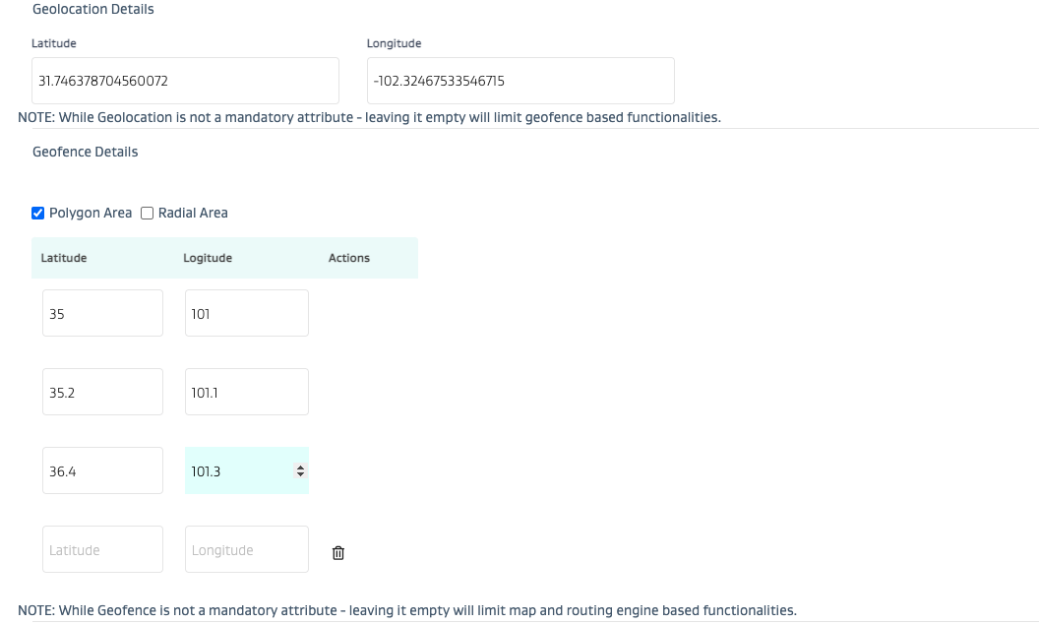Image resolution: width=1039 pixels, height=624 pixels.
Task: Click the Latitude column header in geofence table
Action: click(64, 258)
